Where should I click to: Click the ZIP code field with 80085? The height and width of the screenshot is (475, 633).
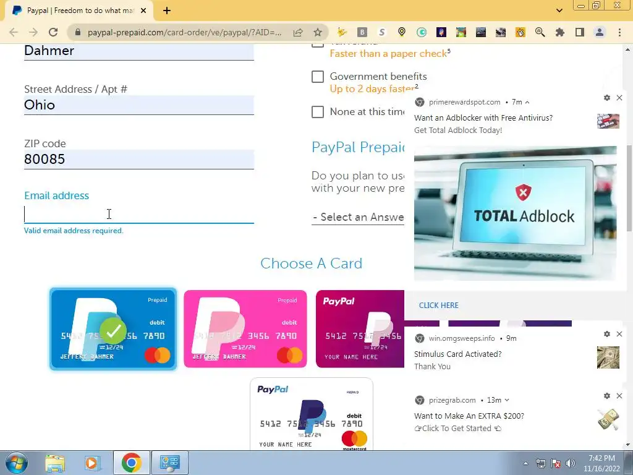pos(139,159)
